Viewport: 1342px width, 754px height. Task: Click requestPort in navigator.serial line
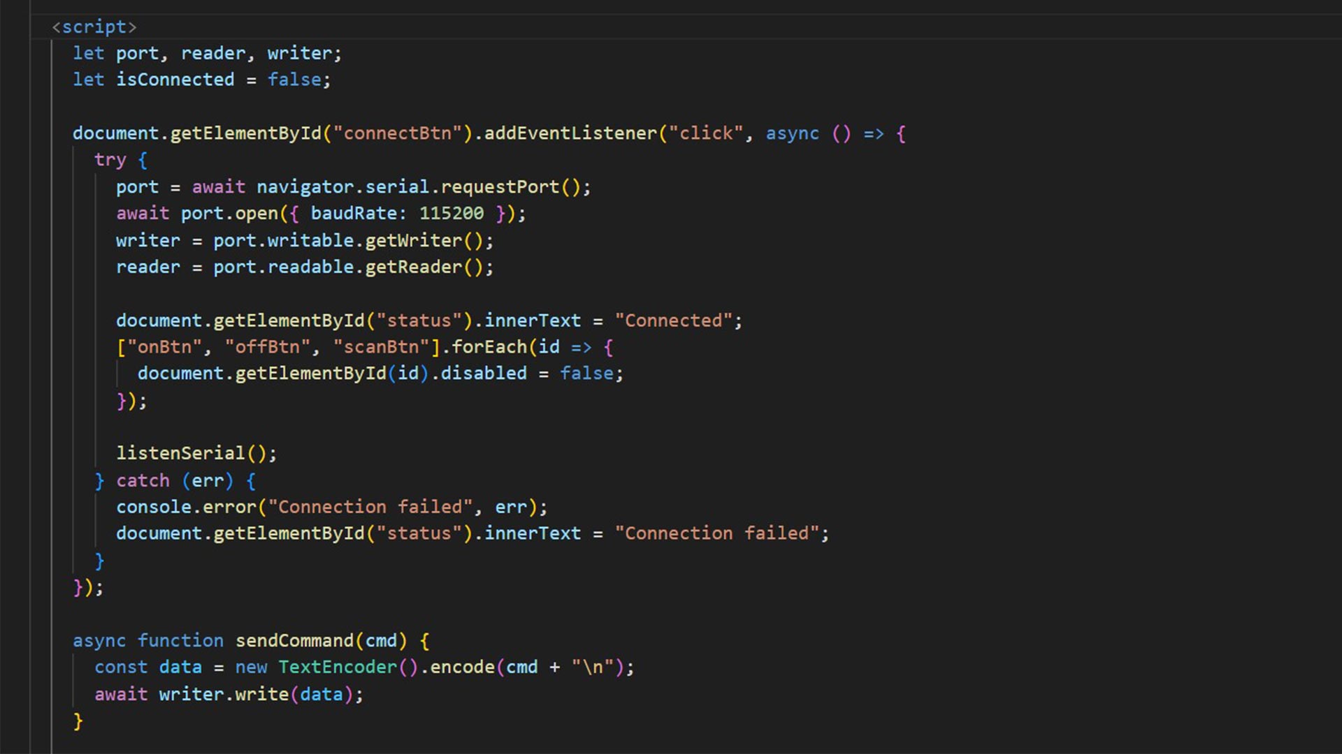(x=500, y=187)
